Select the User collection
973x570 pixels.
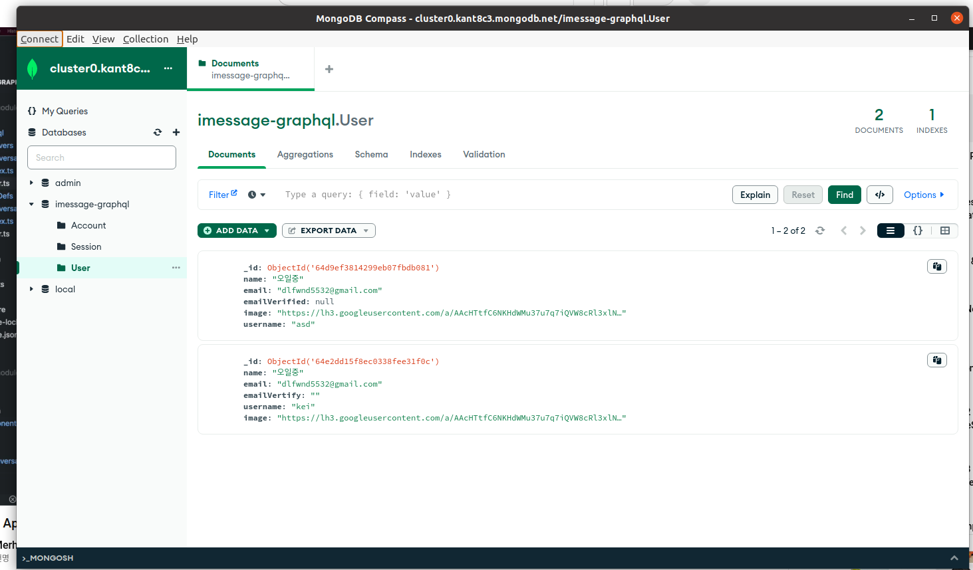click(80, 268)
